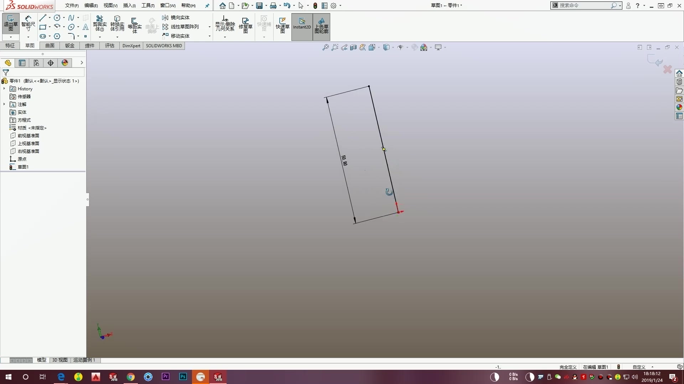This screenshot has width=684, height=384.
Task: Click the Sketch Fillet tool icon
Action: pyautogui.click(x=71, y=36)
